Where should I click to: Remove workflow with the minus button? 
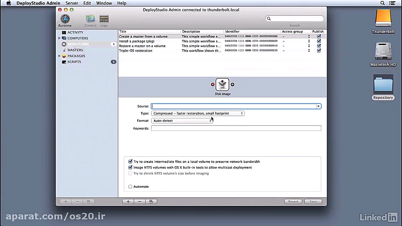[x=139, y=202]
